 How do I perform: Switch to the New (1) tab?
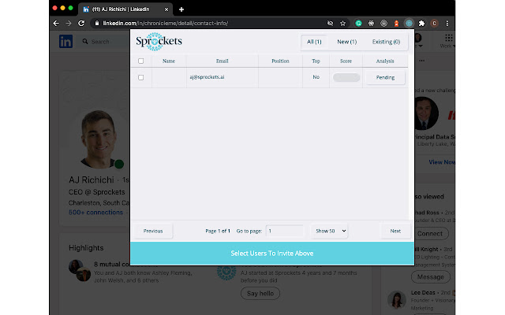pos(347,42)
